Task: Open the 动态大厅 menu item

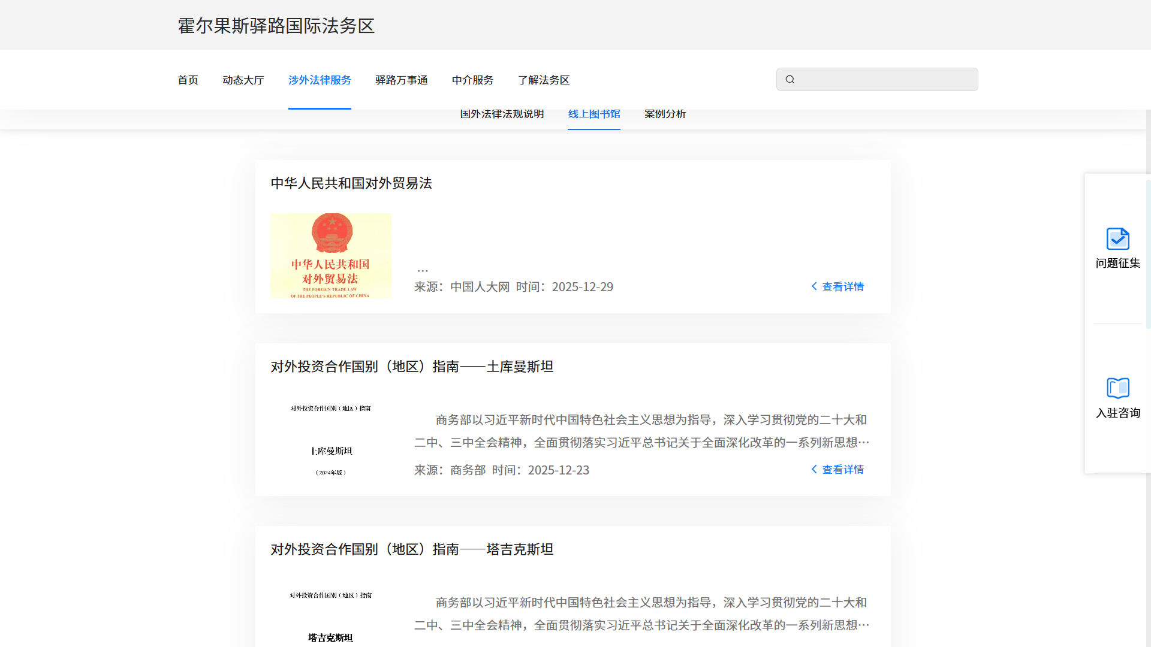Action: [243, 80]
